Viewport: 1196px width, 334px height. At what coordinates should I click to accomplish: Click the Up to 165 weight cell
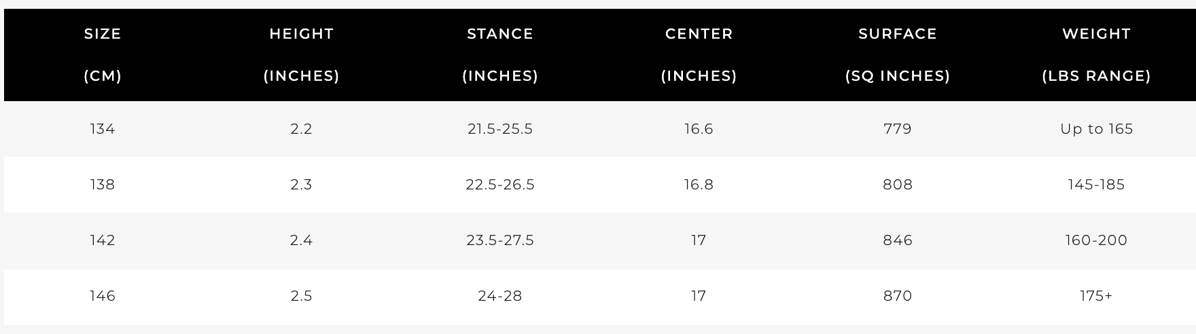point(1096,129)
